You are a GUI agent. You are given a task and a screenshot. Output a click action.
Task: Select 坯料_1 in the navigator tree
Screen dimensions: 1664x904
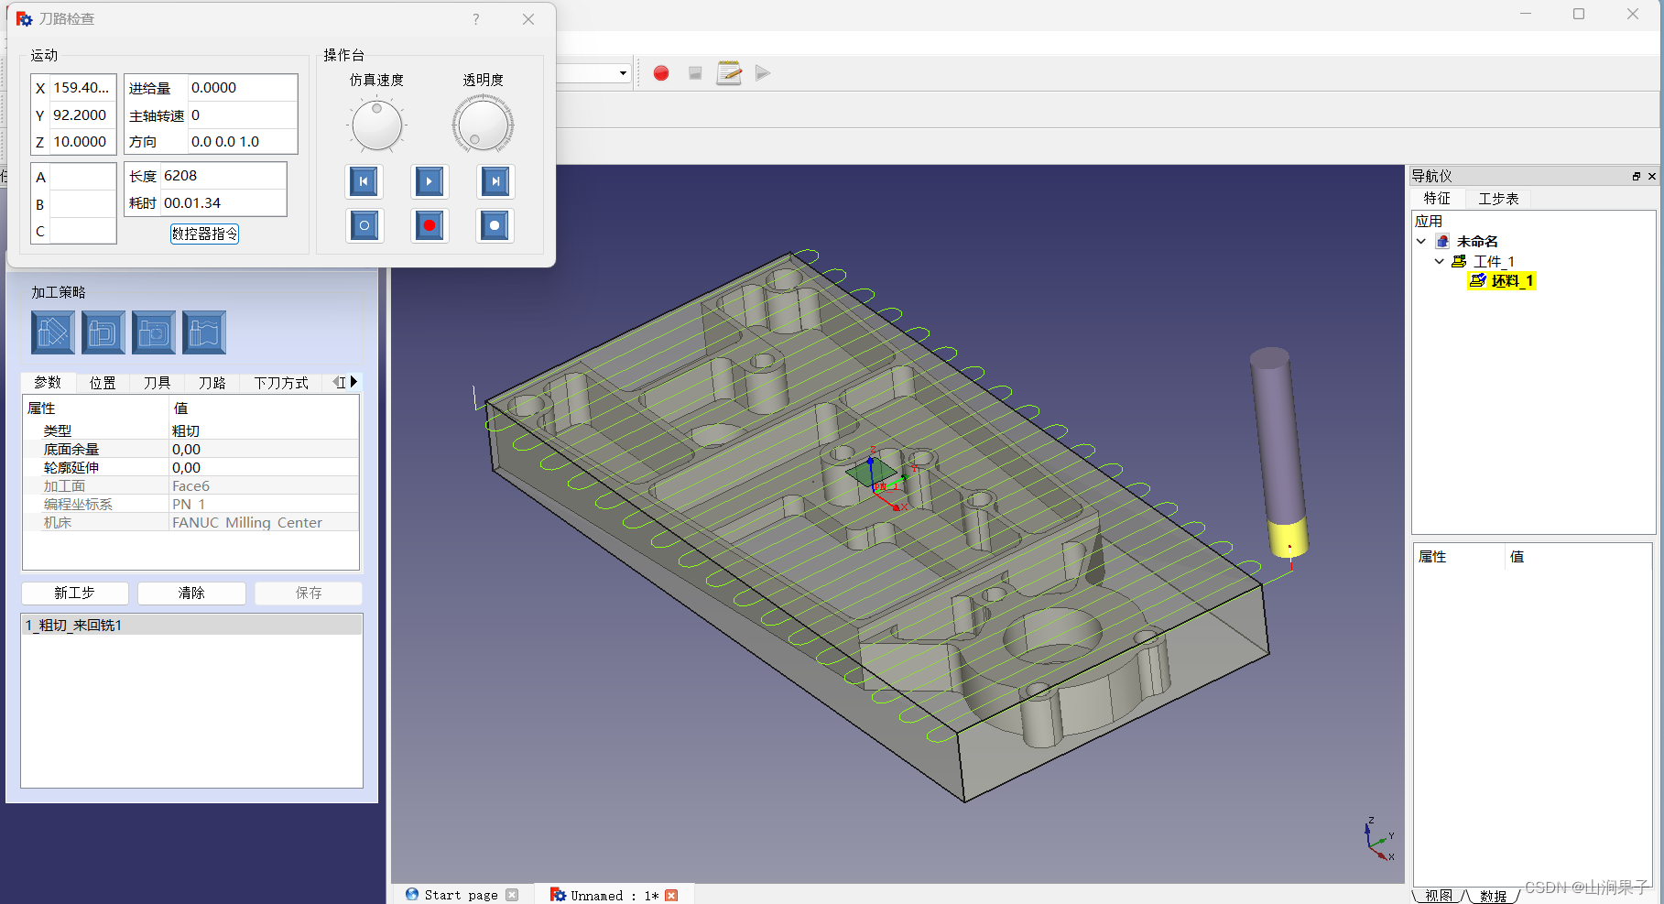[1502, 281]
